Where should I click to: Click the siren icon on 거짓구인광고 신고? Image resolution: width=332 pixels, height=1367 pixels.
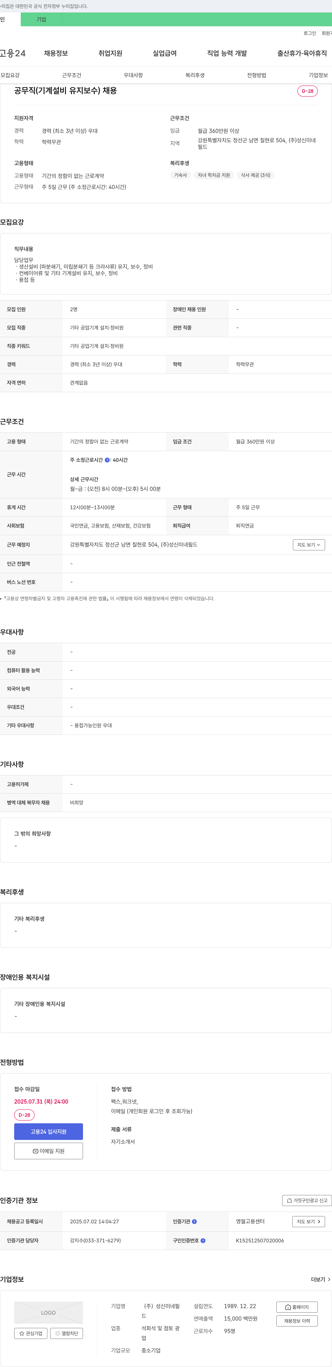coord(289,1200)
